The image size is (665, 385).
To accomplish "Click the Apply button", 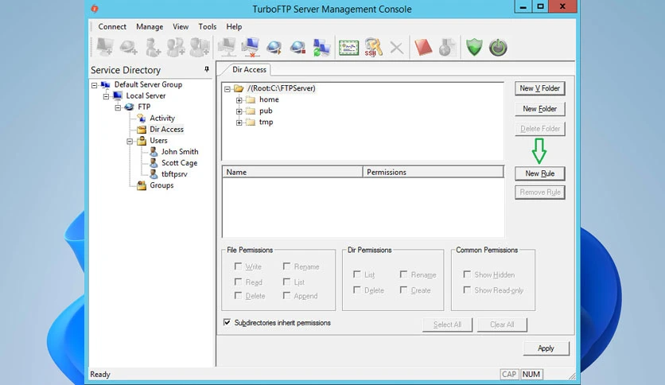I will 546,348.
